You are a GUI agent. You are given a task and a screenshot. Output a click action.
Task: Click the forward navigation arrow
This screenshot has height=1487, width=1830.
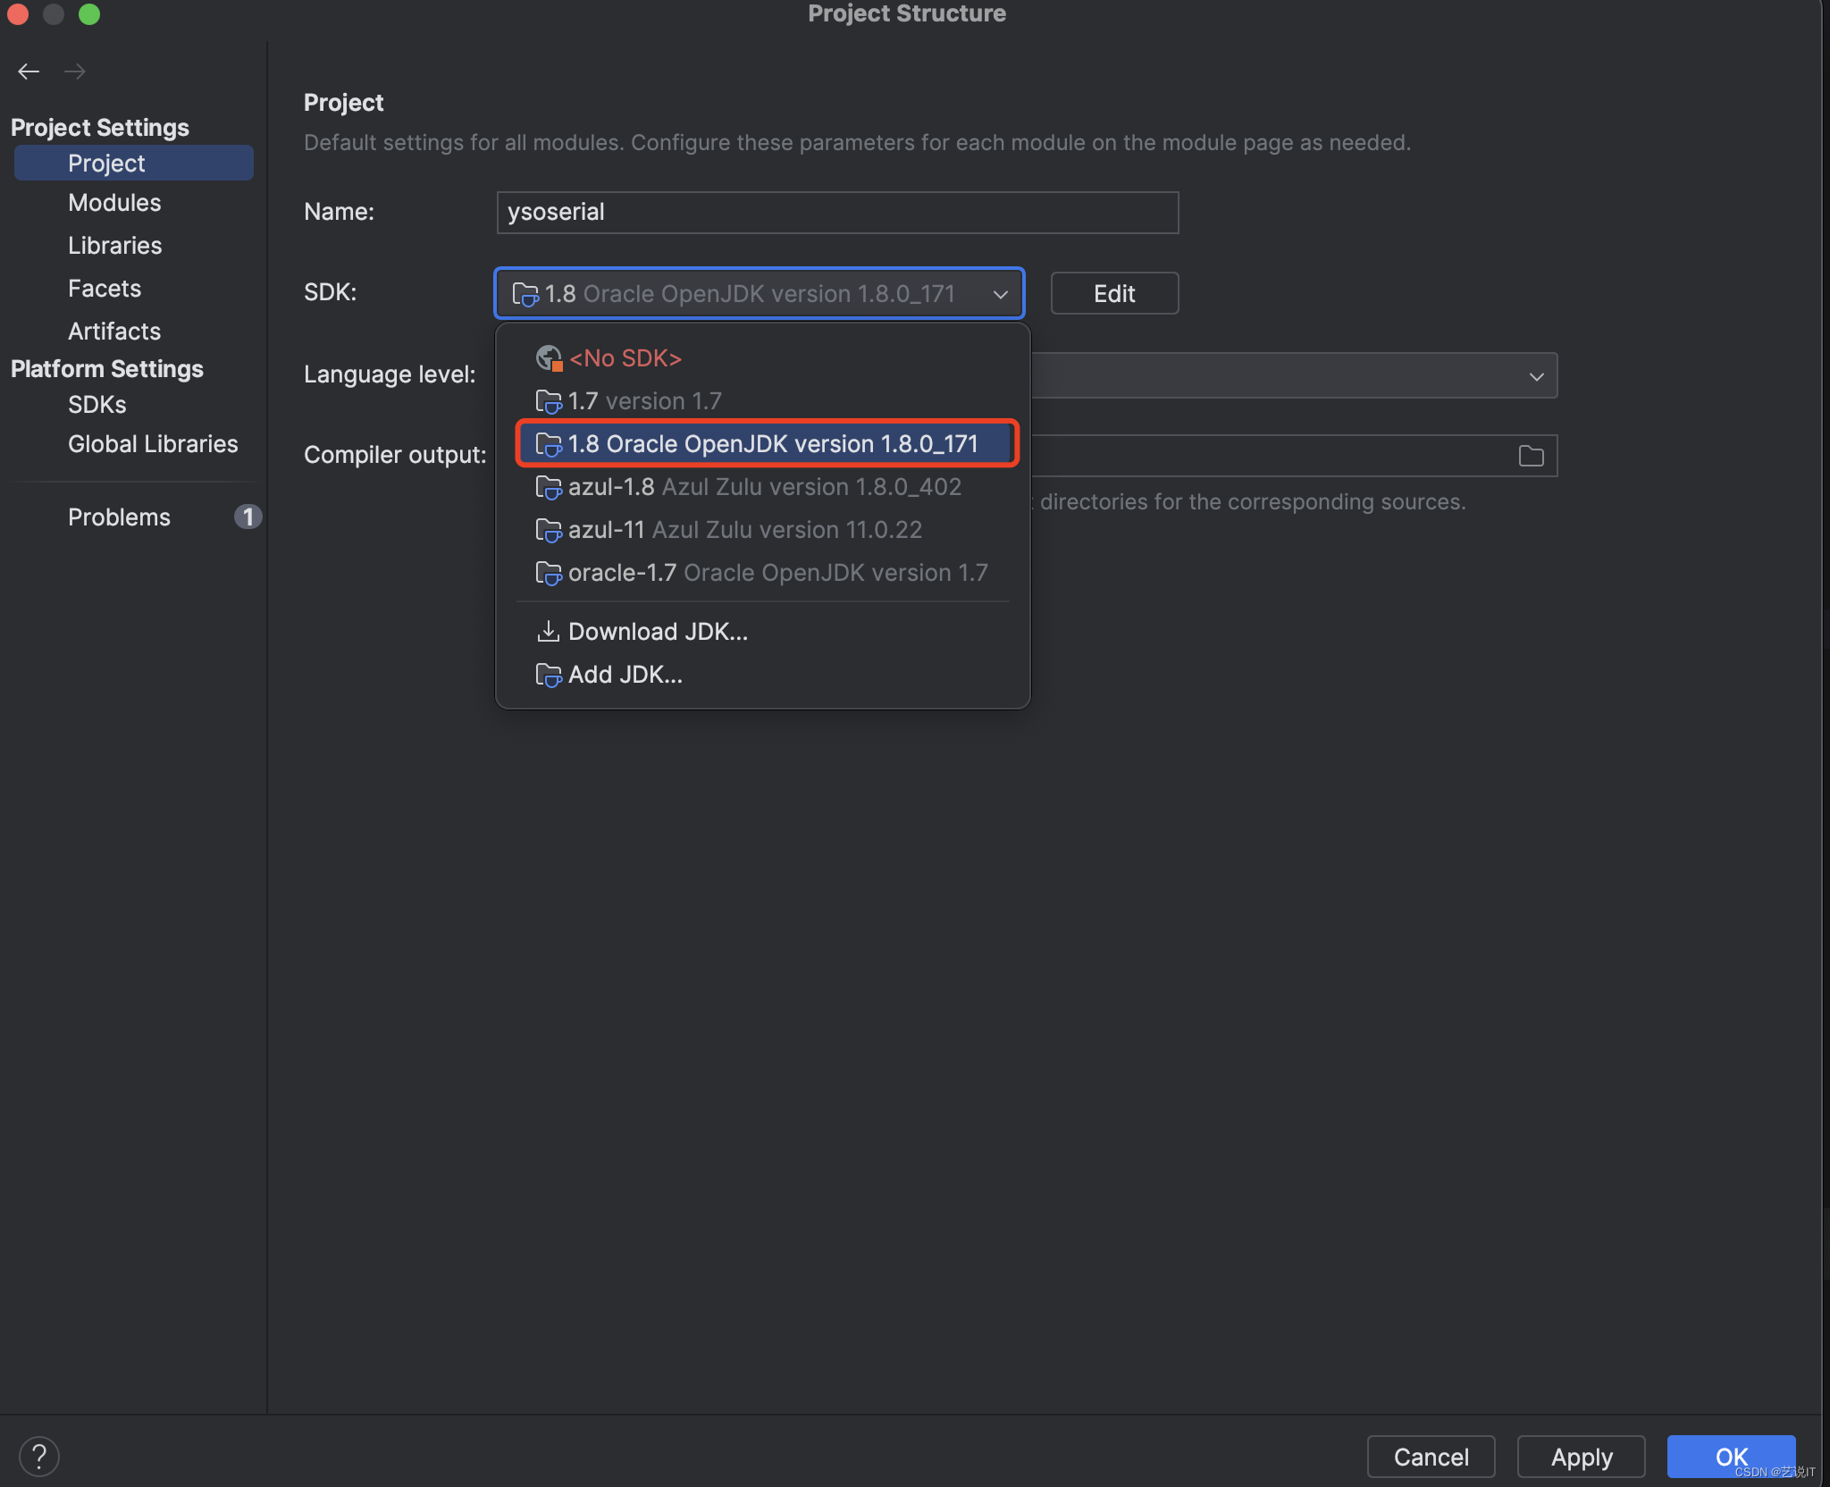click(x=75, y=71)
